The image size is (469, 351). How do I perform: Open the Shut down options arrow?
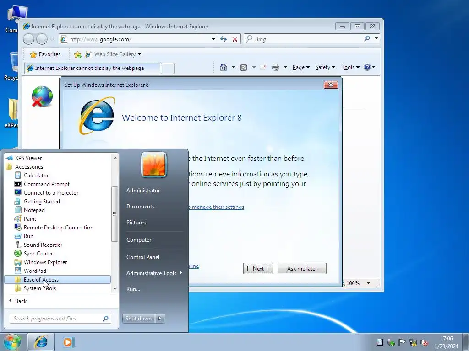coord(160,319)
